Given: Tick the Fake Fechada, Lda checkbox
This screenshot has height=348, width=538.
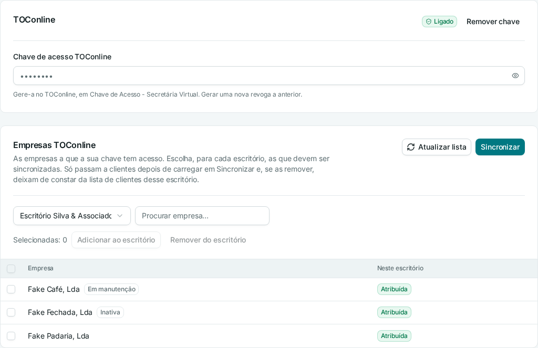Looking at the screenshot, I should (11, 312).
